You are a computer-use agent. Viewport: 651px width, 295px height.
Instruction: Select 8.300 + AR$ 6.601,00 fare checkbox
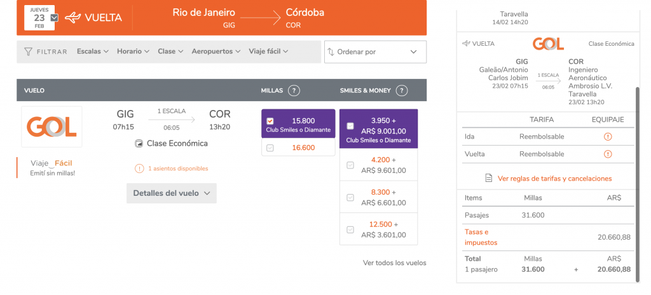click(x=350, y=197)
